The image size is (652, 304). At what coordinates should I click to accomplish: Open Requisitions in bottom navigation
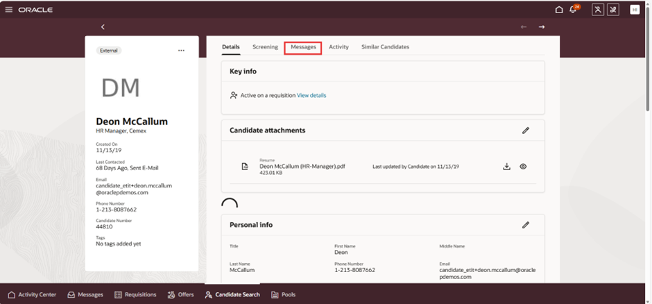coord(135,294)
